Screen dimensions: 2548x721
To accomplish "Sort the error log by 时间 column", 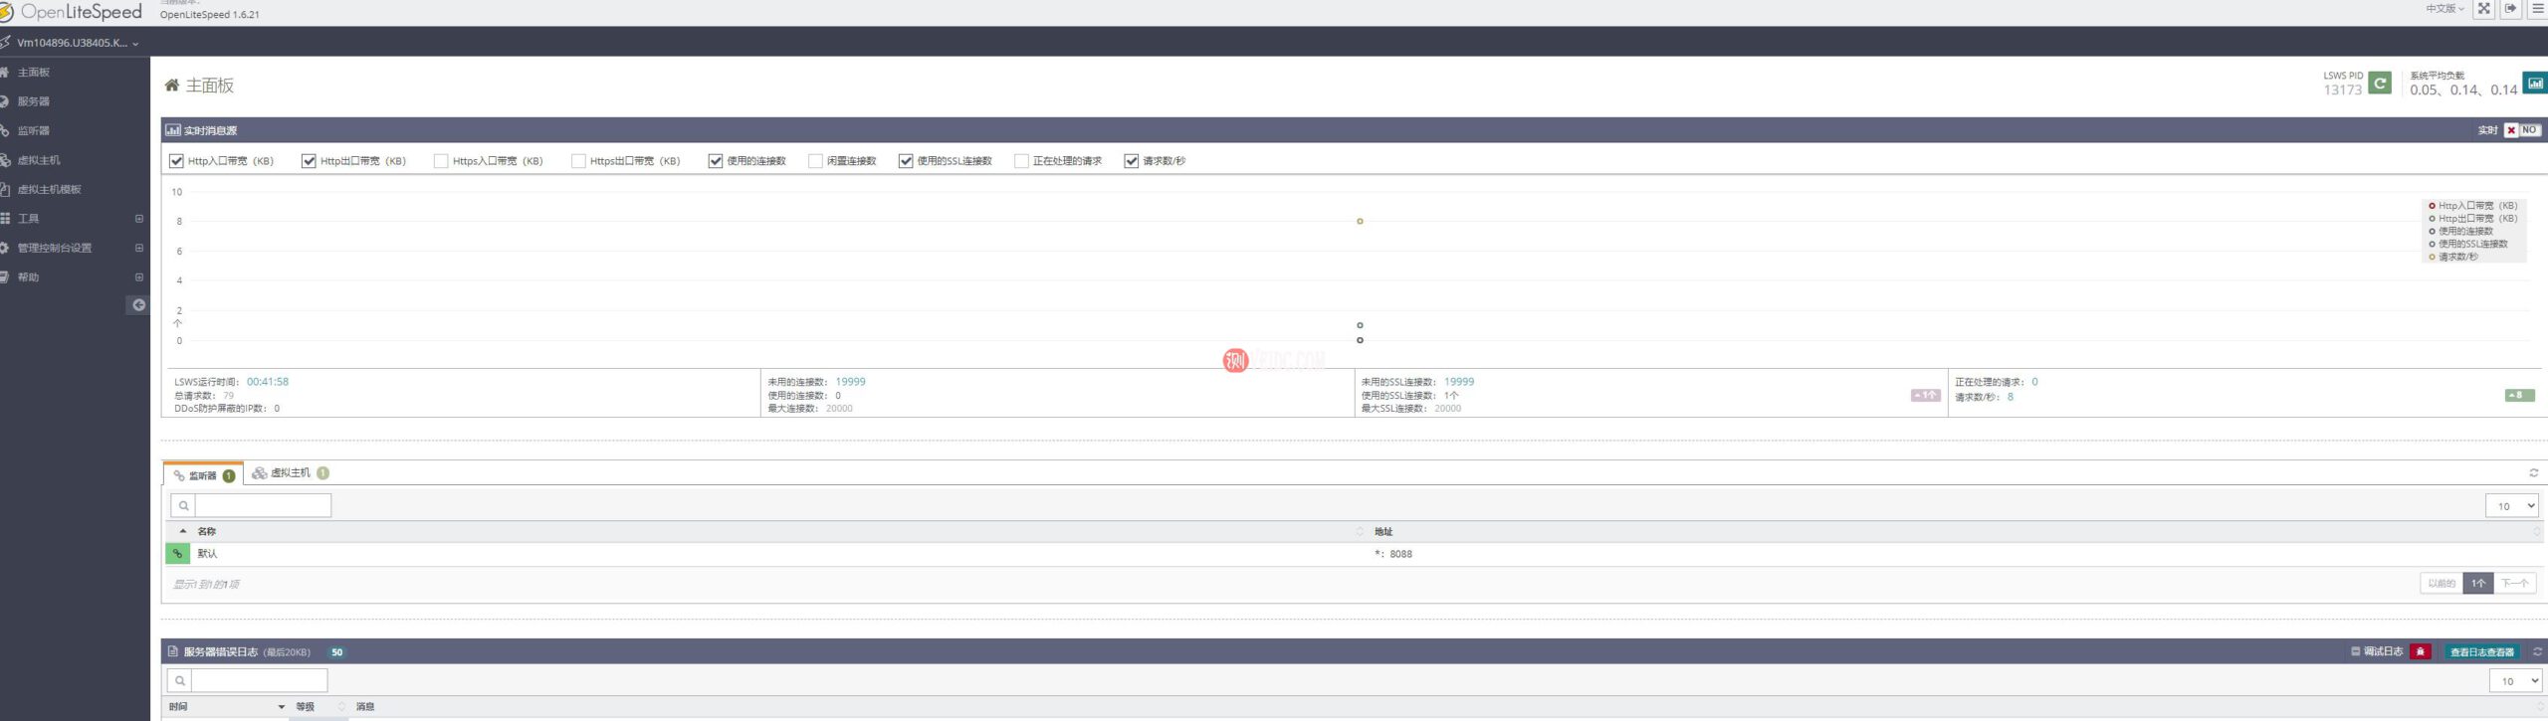I will coord(227,707).
